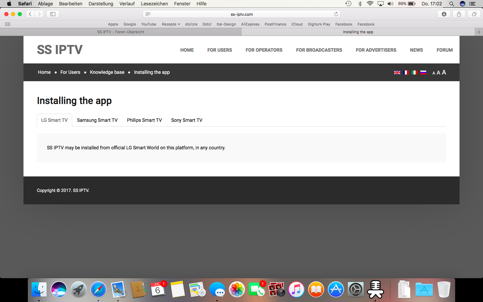Open FOR ADVERTISERS in site navigation
Image resolution: width=483 pixels, height=302 pixels.
tap(376, 50)
